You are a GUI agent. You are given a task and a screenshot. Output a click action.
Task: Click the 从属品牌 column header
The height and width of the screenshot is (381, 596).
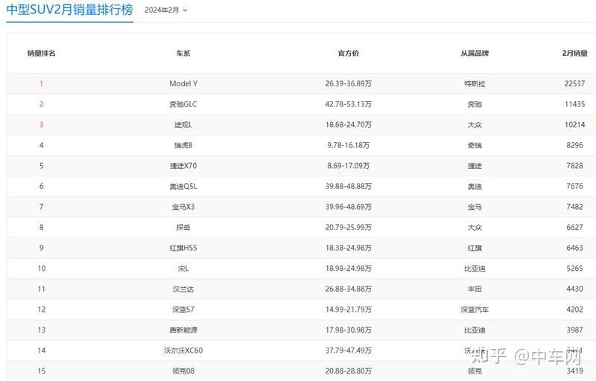tap(475, 53)
